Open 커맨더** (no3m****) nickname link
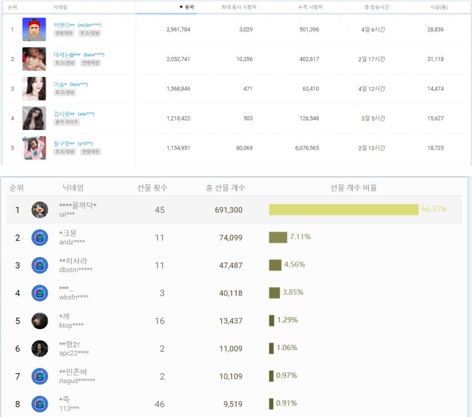This screenshot has width=472, height=417. (x=77, y=25)
